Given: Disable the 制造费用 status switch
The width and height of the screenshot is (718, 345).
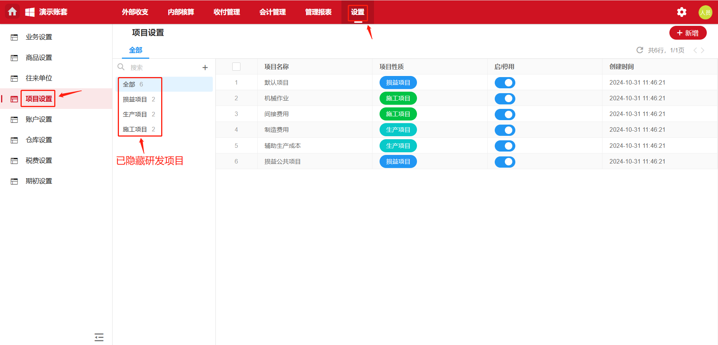Looking at the screenshot, I should (x=504, y=130).
